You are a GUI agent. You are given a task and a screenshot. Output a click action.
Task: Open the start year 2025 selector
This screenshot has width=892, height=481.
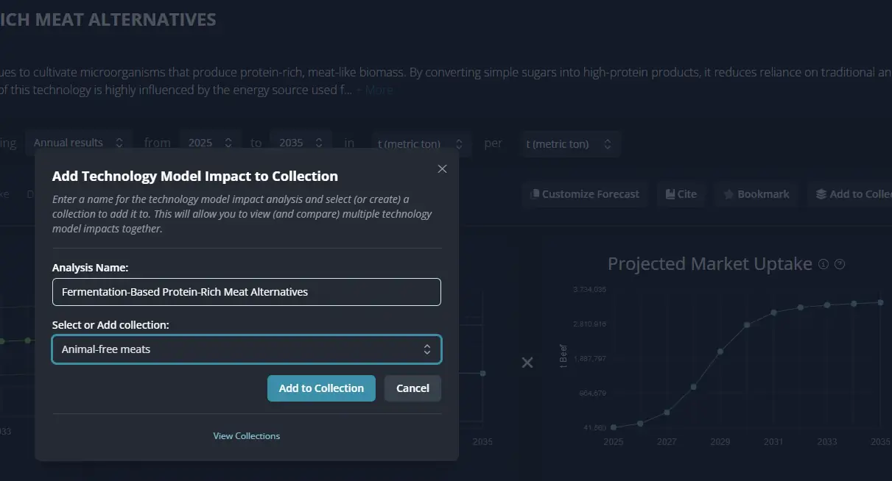click(x=210, y=143)
